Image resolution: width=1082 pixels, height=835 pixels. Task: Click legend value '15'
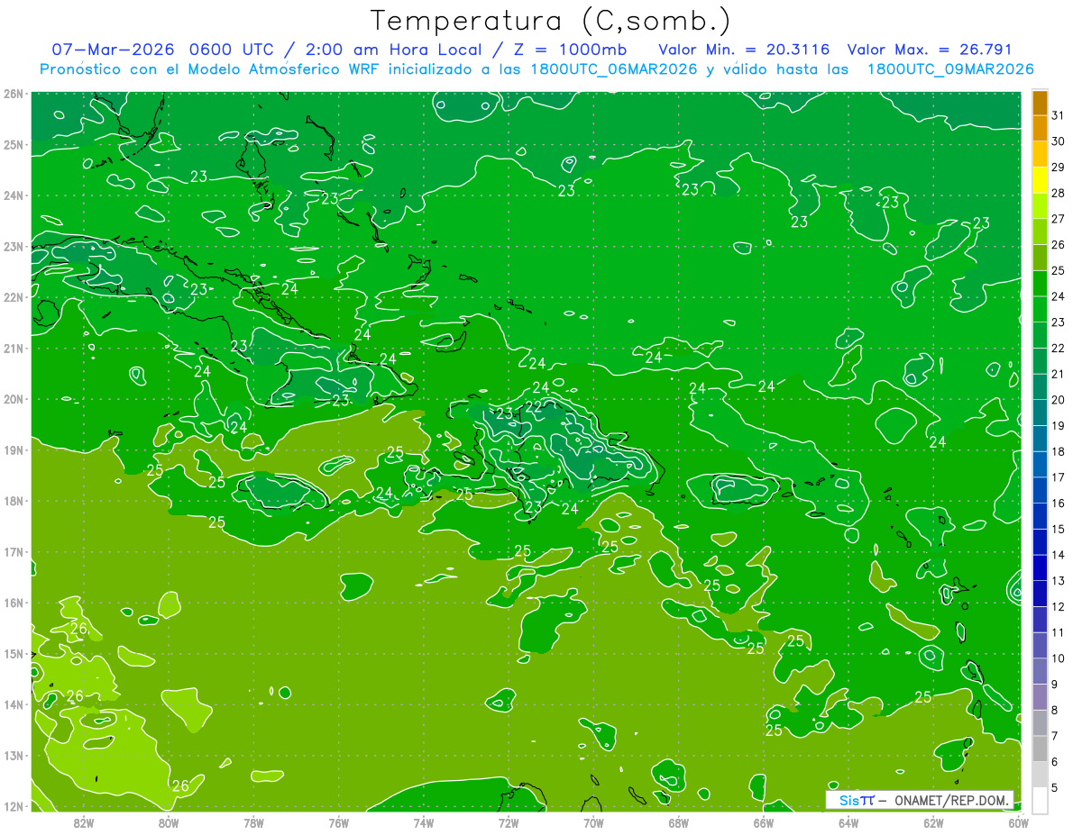click(x=1059, y=530)
